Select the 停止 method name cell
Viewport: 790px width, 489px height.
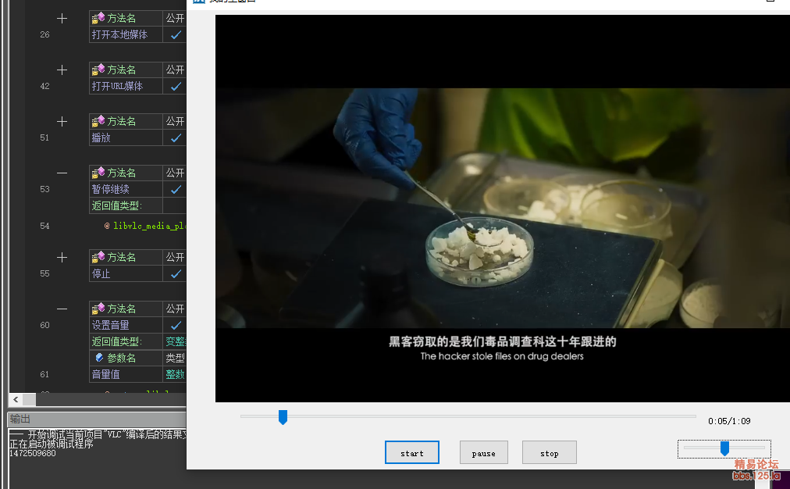coord(126,273)
